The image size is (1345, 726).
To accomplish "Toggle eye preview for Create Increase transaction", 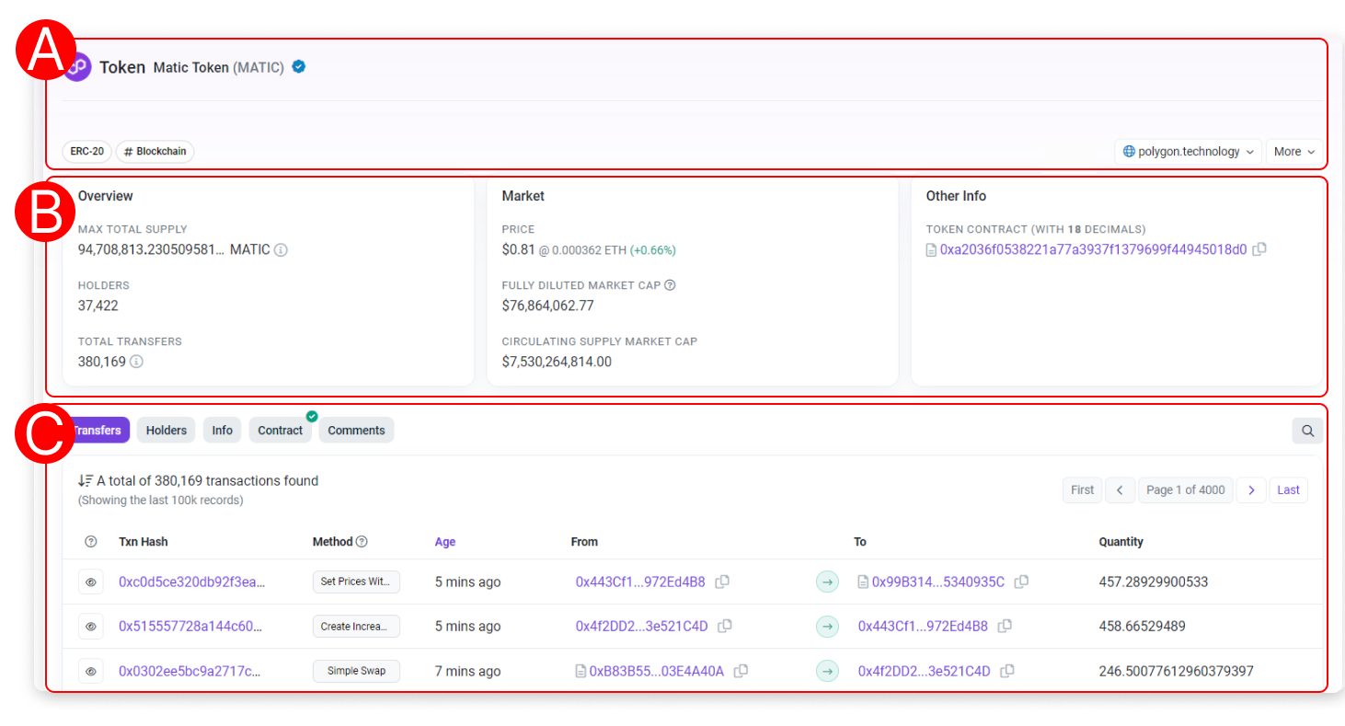I will coord(91,627).
